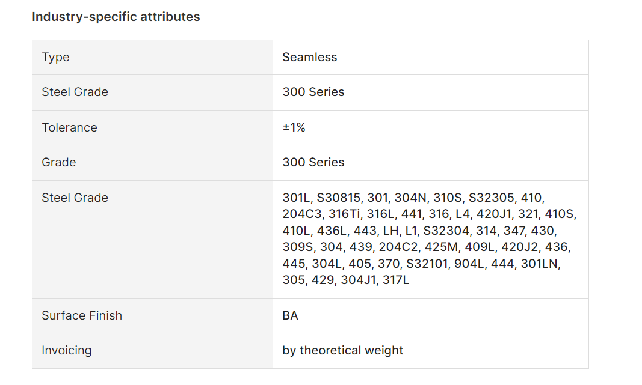Image resolution: width=642 pixels, height=385 pixels.
Task: Select the Type row label
Action: click(55, 57)
